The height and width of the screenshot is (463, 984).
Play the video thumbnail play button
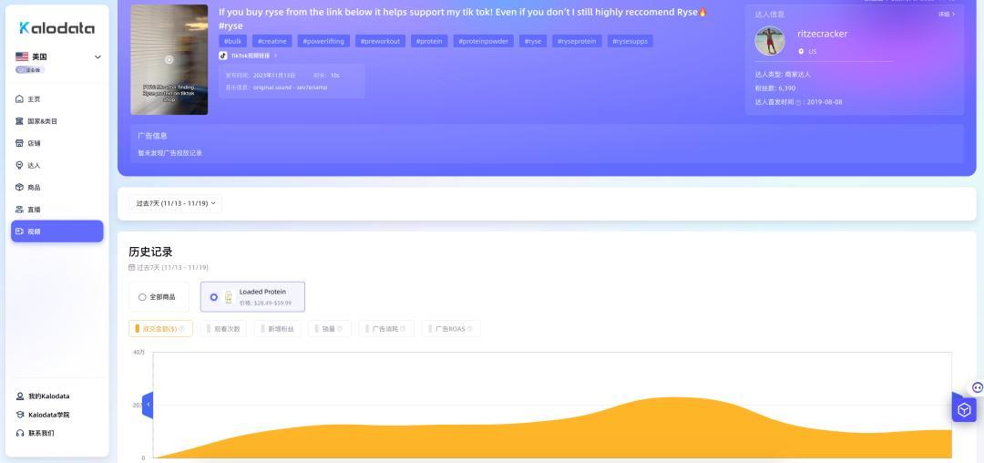tap(169, 59)
